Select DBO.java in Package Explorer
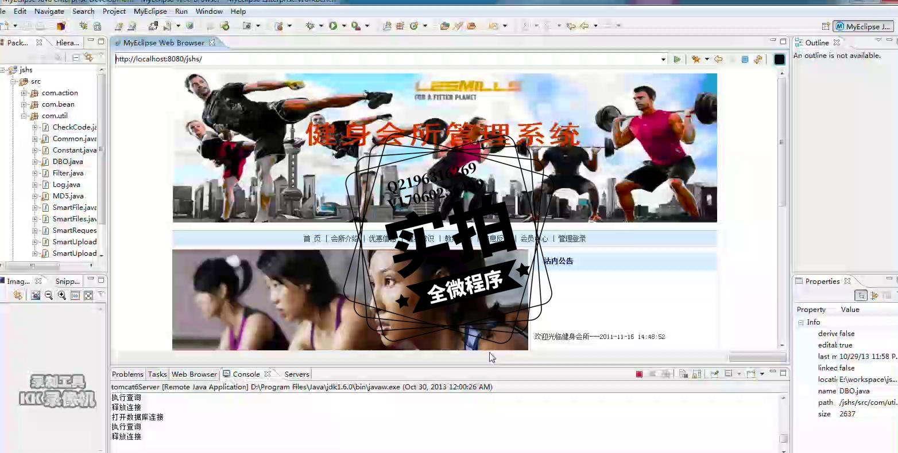The width and height of the screenshot is (898, 453). click(68, 162)
